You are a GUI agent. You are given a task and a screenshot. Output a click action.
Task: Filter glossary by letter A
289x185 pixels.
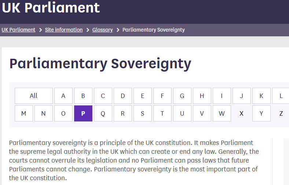[63, 96]
